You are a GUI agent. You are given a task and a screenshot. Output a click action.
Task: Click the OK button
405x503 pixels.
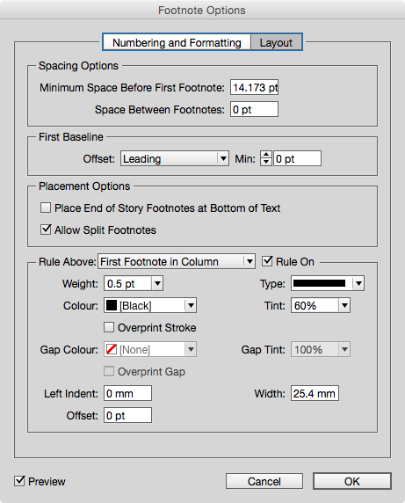pyautogui.click(x=352, y=481)
